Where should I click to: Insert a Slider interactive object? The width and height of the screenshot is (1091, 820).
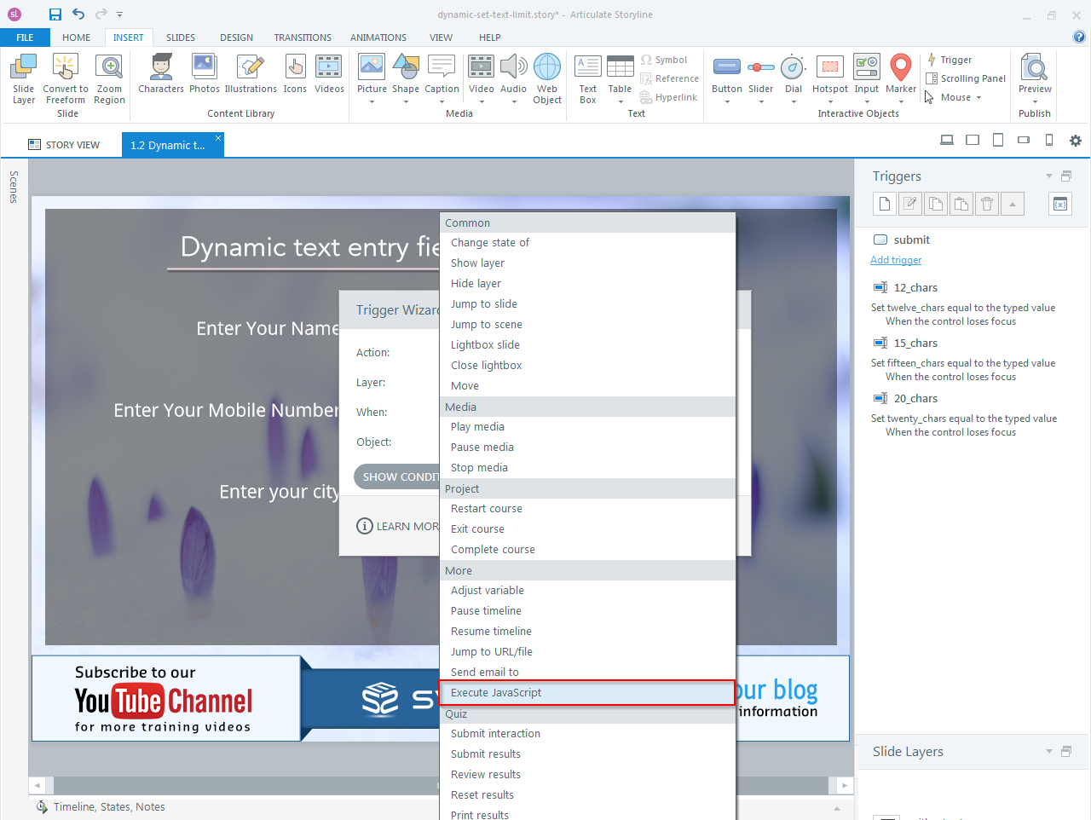pyautogui.click(x=761, y=73)
